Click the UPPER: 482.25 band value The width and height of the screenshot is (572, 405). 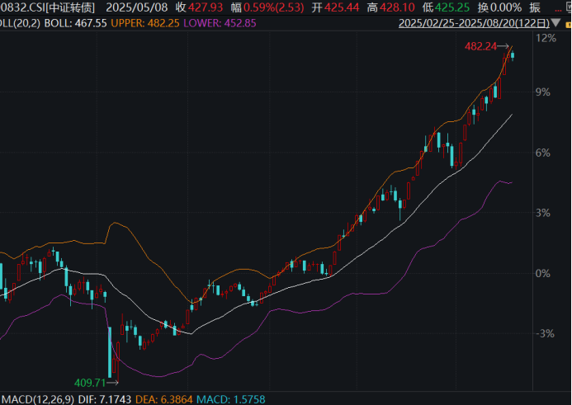[145, 23]
